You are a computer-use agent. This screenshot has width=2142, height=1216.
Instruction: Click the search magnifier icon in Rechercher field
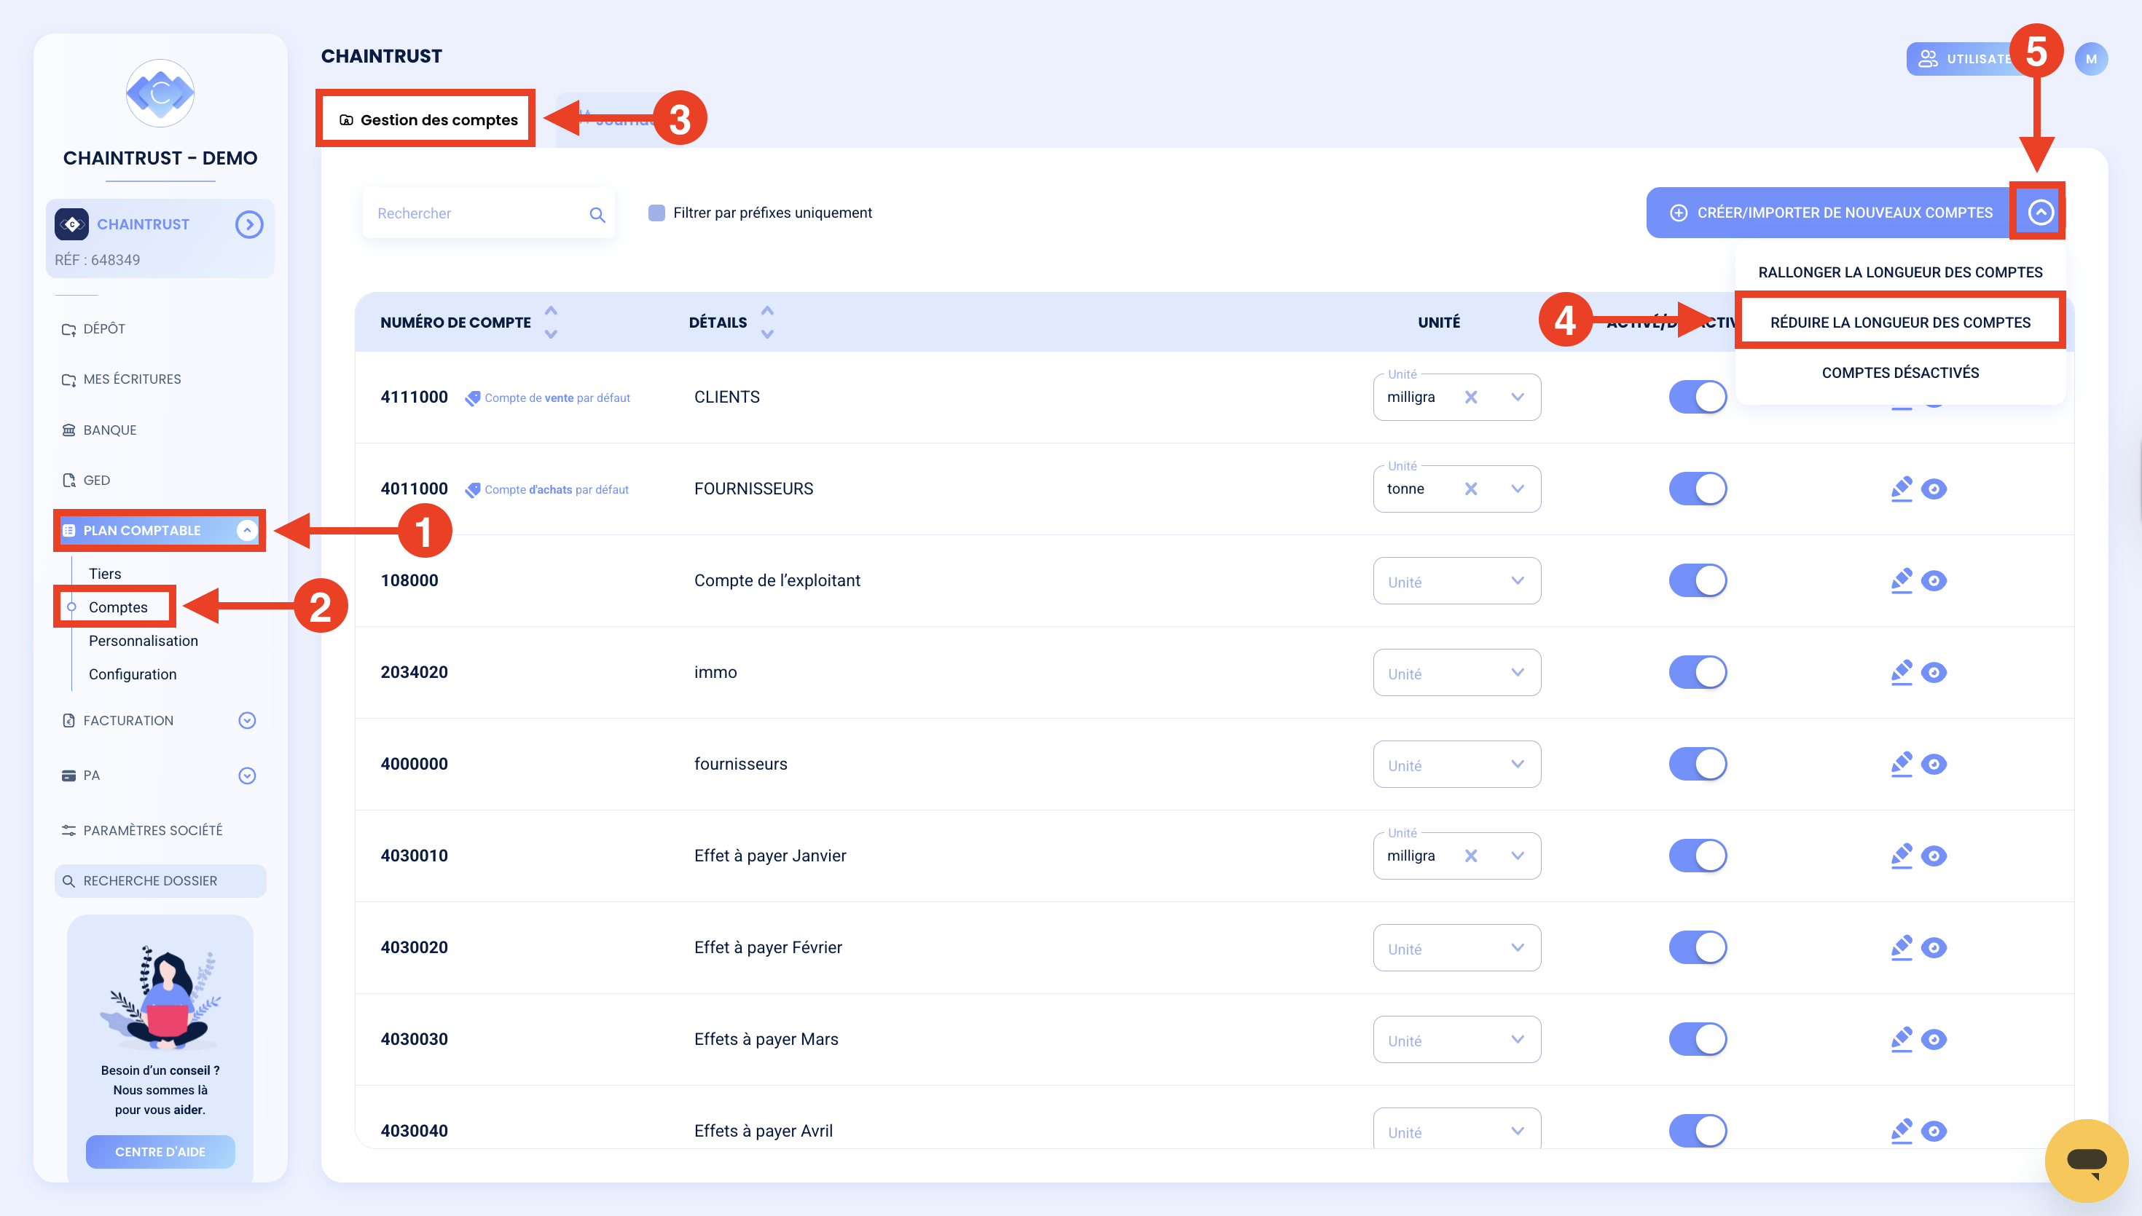(x=597, y=214)
